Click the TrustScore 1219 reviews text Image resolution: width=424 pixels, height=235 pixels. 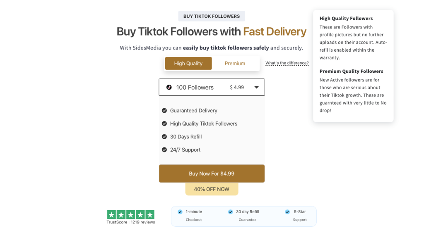(x=131, y=222)
